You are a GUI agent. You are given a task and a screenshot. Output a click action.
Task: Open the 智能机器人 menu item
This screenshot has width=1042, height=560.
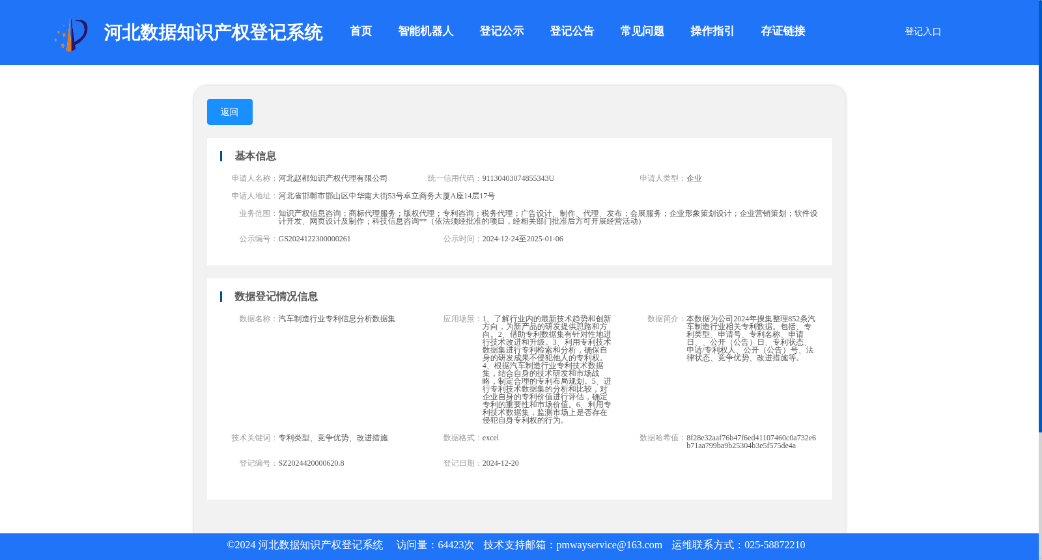[x=426, y=31]
